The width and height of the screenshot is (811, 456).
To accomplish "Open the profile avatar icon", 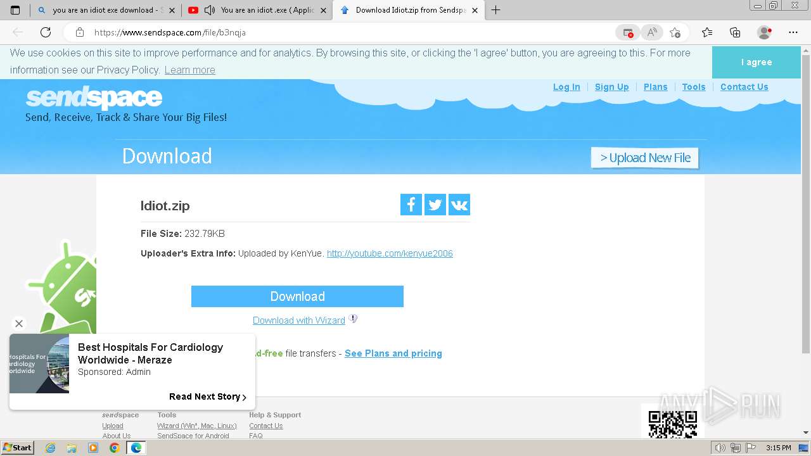I will 765,32.
